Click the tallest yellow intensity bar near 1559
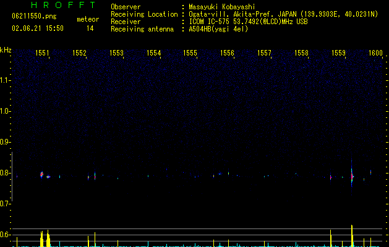Image resolution: width=389 pixels, height=247 pixels. tap(352, 236)
